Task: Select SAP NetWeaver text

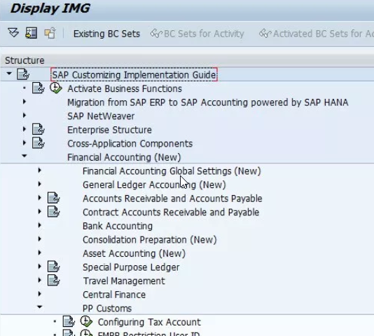Action: click(101, 116)
